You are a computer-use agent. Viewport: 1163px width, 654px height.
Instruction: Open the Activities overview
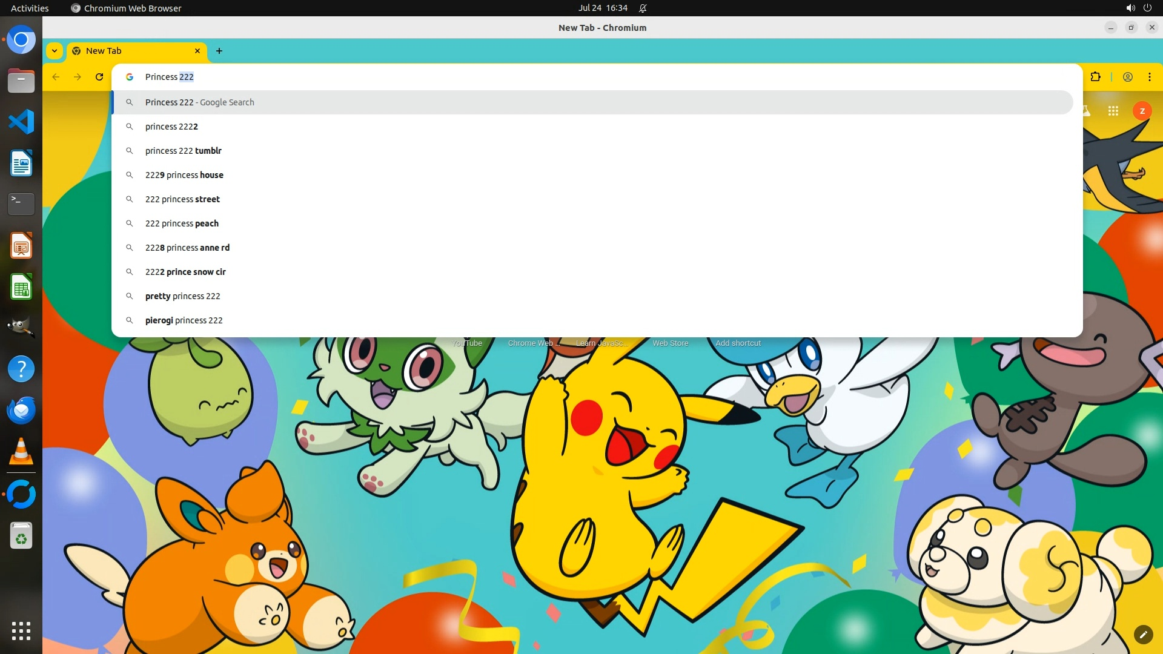click(x=30, y=8)
